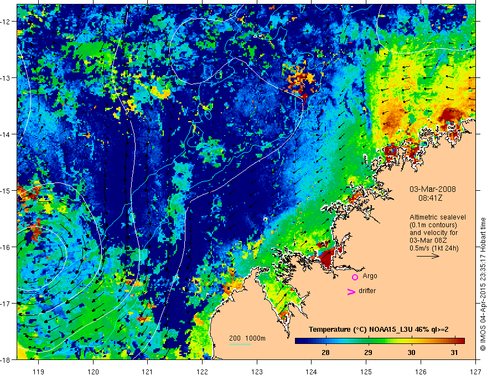This screenshot has width=487, height=376.
Task: Click the 'drifter' legend label
Action: 367,291
